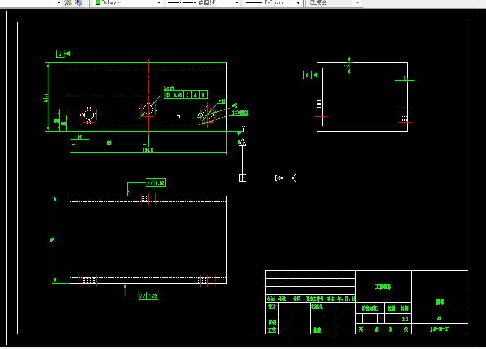Open the 随颜色 plot style dropdown
The width and height of the screenshot is (486, 349).
[357, 3]
